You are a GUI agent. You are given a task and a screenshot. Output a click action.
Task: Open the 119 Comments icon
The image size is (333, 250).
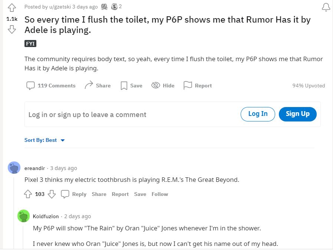[x=30, y=86]
